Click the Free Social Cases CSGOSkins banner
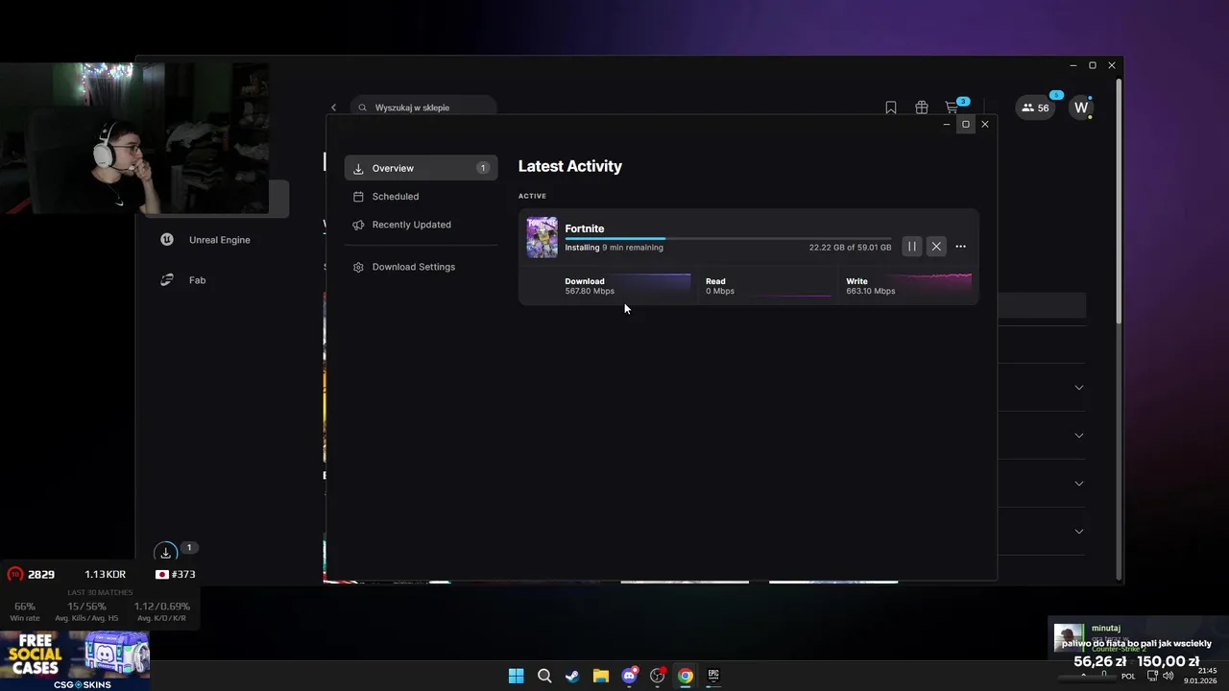This screenshot has height=691, width=1229. click(75, 660)
